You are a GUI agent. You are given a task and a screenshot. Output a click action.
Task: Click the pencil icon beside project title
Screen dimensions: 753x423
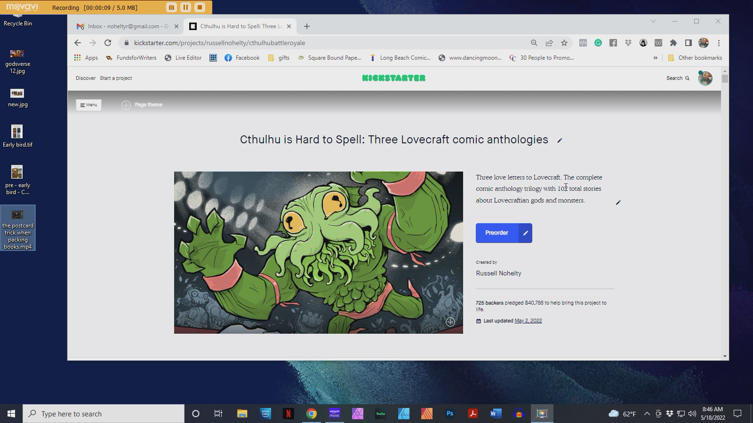coord(560,141)
